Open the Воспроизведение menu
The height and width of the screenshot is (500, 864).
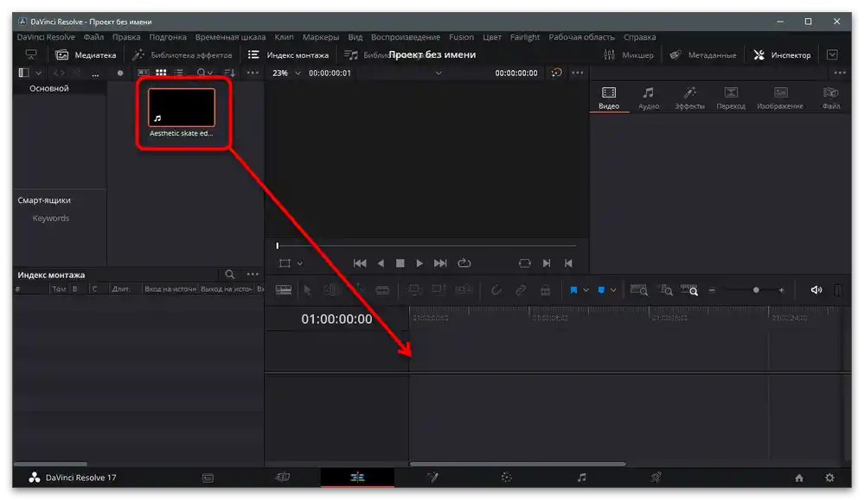point(406,37)
